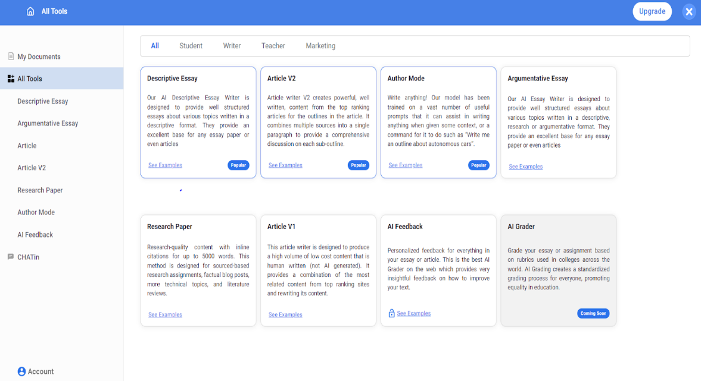Open See Examples link under Article V2

point(285,165)
